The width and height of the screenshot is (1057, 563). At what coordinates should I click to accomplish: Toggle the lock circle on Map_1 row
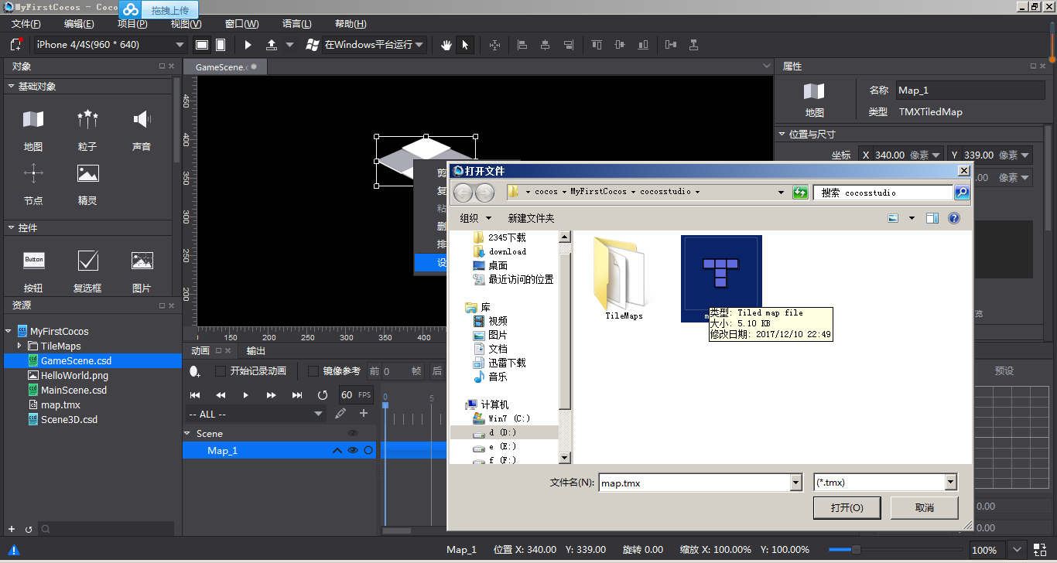[x=368, y=450]
